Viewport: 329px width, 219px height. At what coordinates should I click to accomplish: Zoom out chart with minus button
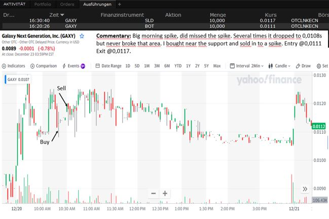pos(154,194)
